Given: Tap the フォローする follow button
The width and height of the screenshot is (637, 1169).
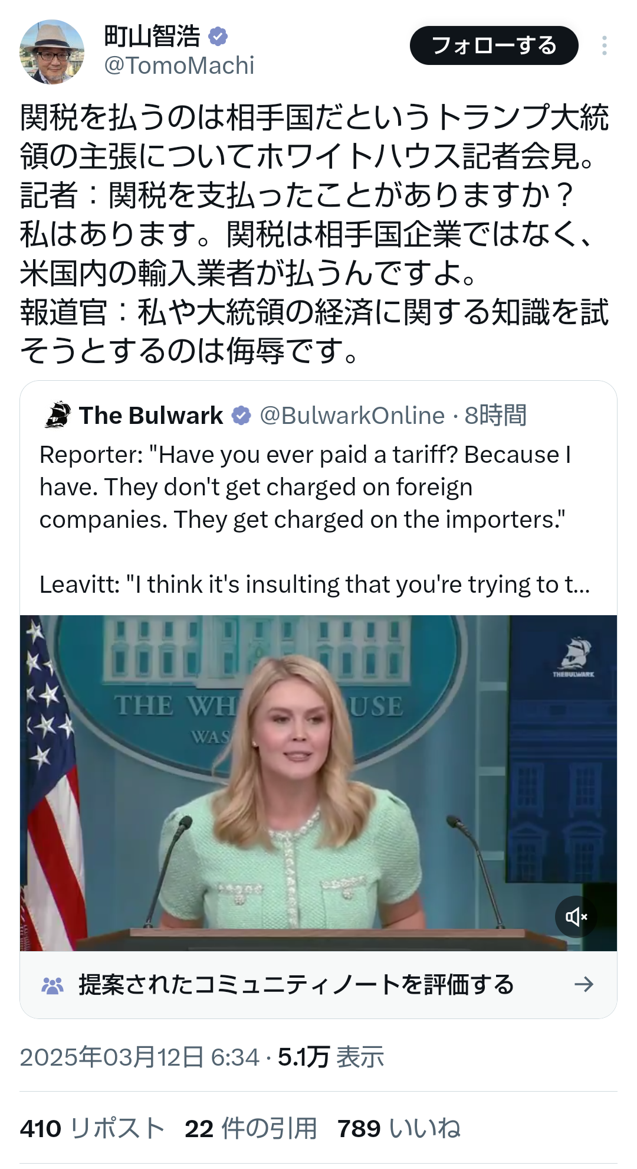Looking at the screenshot, I should coord(494,45).
